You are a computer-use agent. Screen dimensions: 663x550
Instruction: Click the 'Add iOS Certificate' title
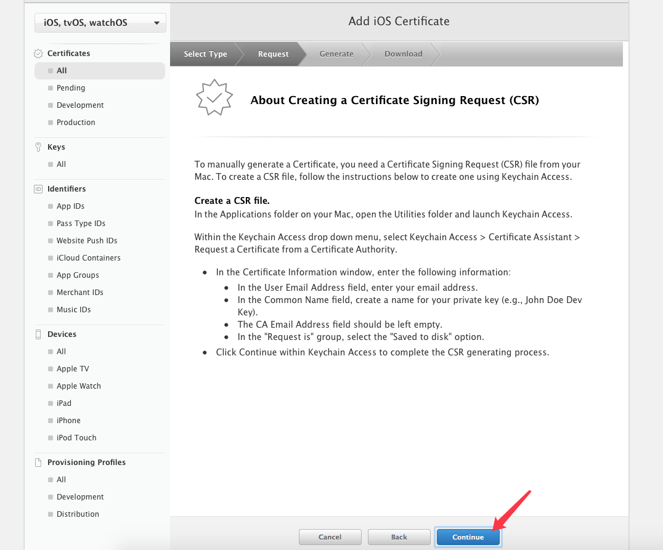tap(399, 22)
